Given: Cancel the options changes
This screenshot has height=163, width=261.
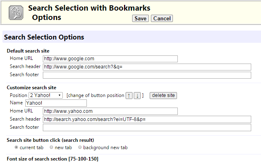Looking at the screenshot, I should (162, 18).
